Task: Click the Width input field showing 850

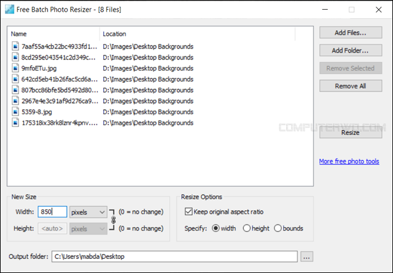Action: pyautogui.click(x=52, y=212)
